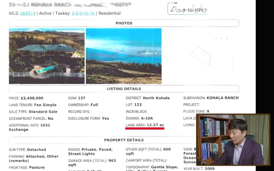The image size is (274, 171).
Task: Select the price $3,498,000 value
Action: (32, 98)
